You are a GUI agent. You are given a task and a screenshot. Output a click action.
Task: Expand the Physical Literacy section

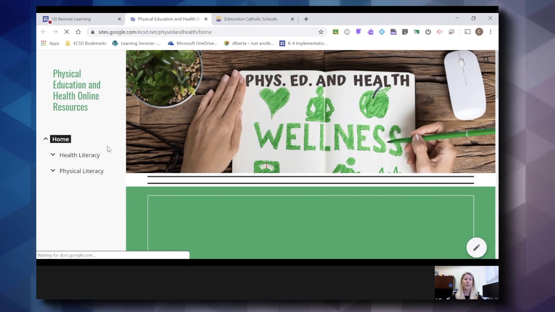pos(53,171)
